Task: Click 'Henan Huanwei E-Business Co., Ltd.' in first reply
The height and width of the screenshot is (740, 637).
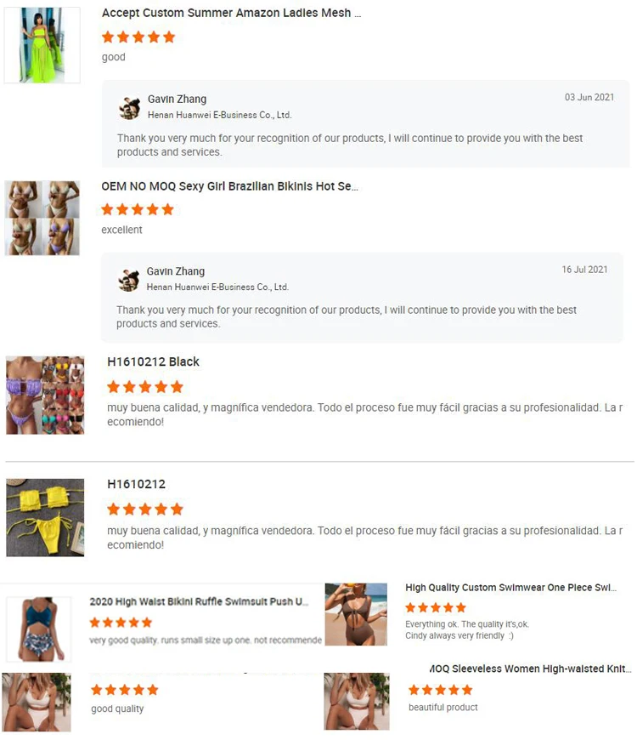Action: pos(220,115)
